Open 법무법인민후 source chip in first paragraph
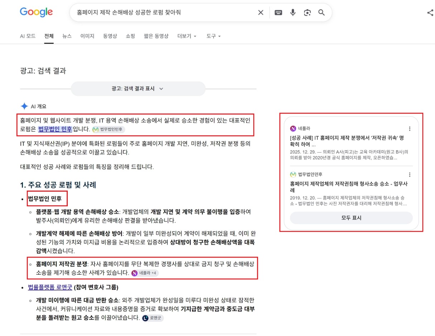Screen dimensions: 435x336 pyautogui.click(x=108, y=129)
